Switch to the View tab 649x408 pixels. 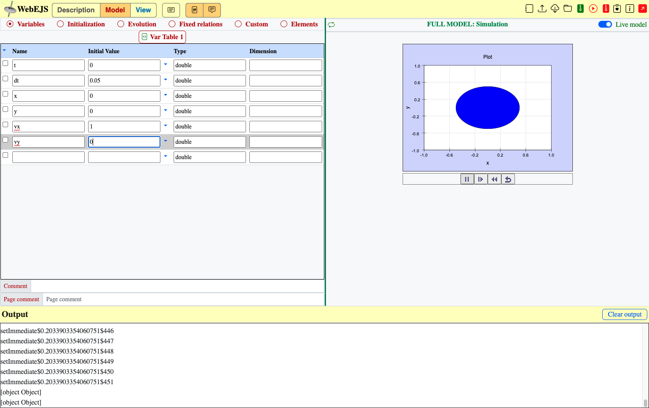[143, 10]
